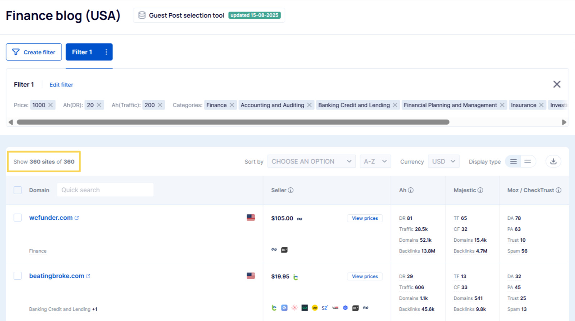Viewport: 575px width, 321px height.
Task: Open the Filter 1 three-dot menu
Action: [x=106, y=52]
